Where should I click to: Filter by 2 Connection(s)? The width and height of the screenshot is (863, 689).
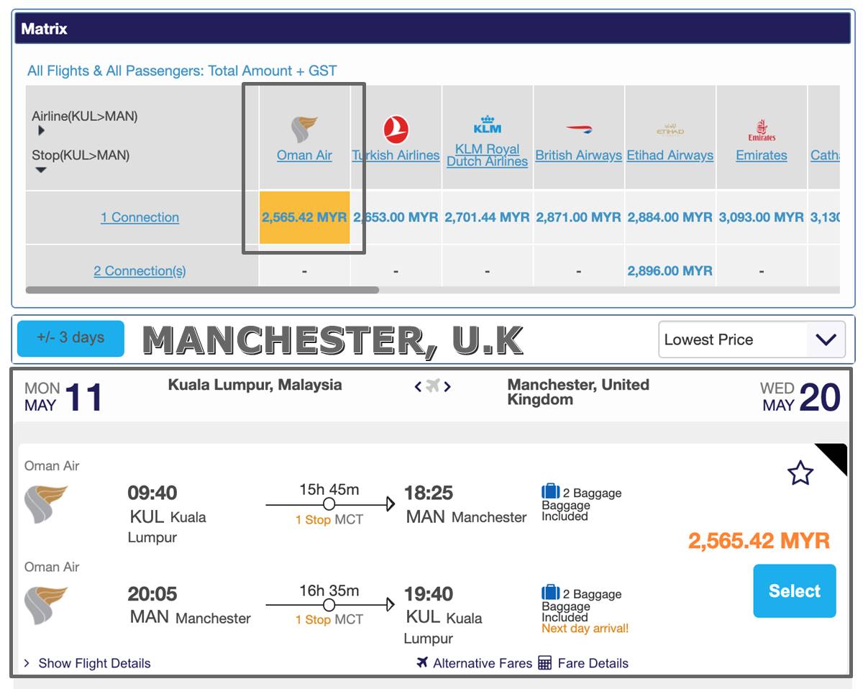pyautogui.click(x=140, y=271)
